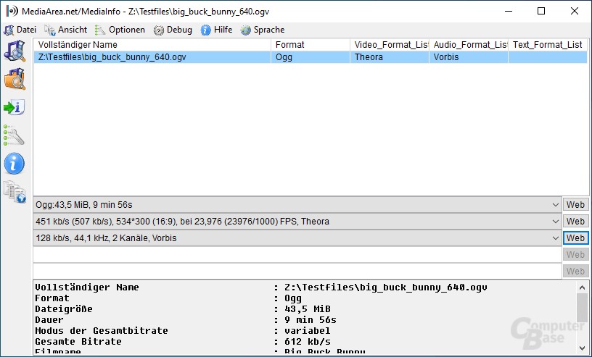
Task: Open the Ansicht menu
Action: tap(66, 30)
